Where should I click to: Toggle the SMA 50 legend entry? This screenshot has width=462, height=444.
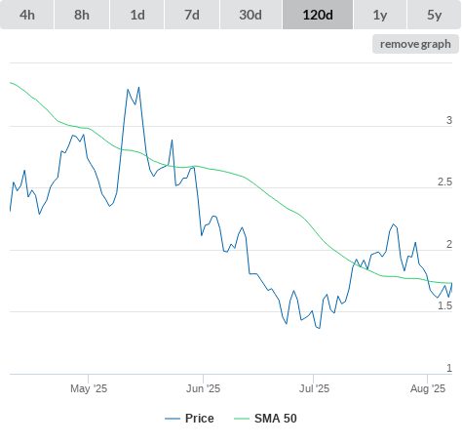[x=265, y=419]
